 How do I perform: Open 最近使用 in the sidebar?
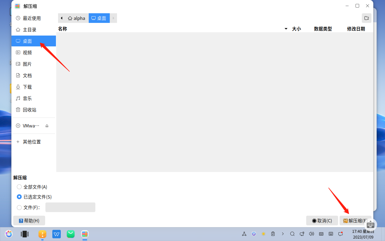click(34, 18)
